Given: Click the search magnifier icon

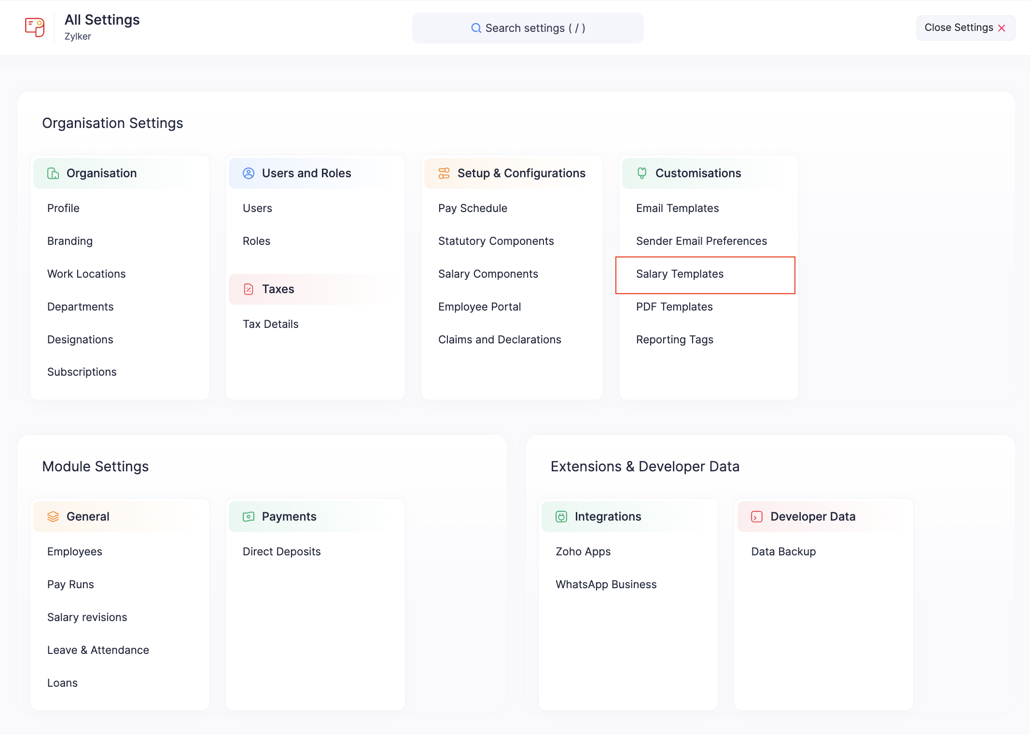Looking at the screenshot, I should pyautogui.click(x=476, y=28).
